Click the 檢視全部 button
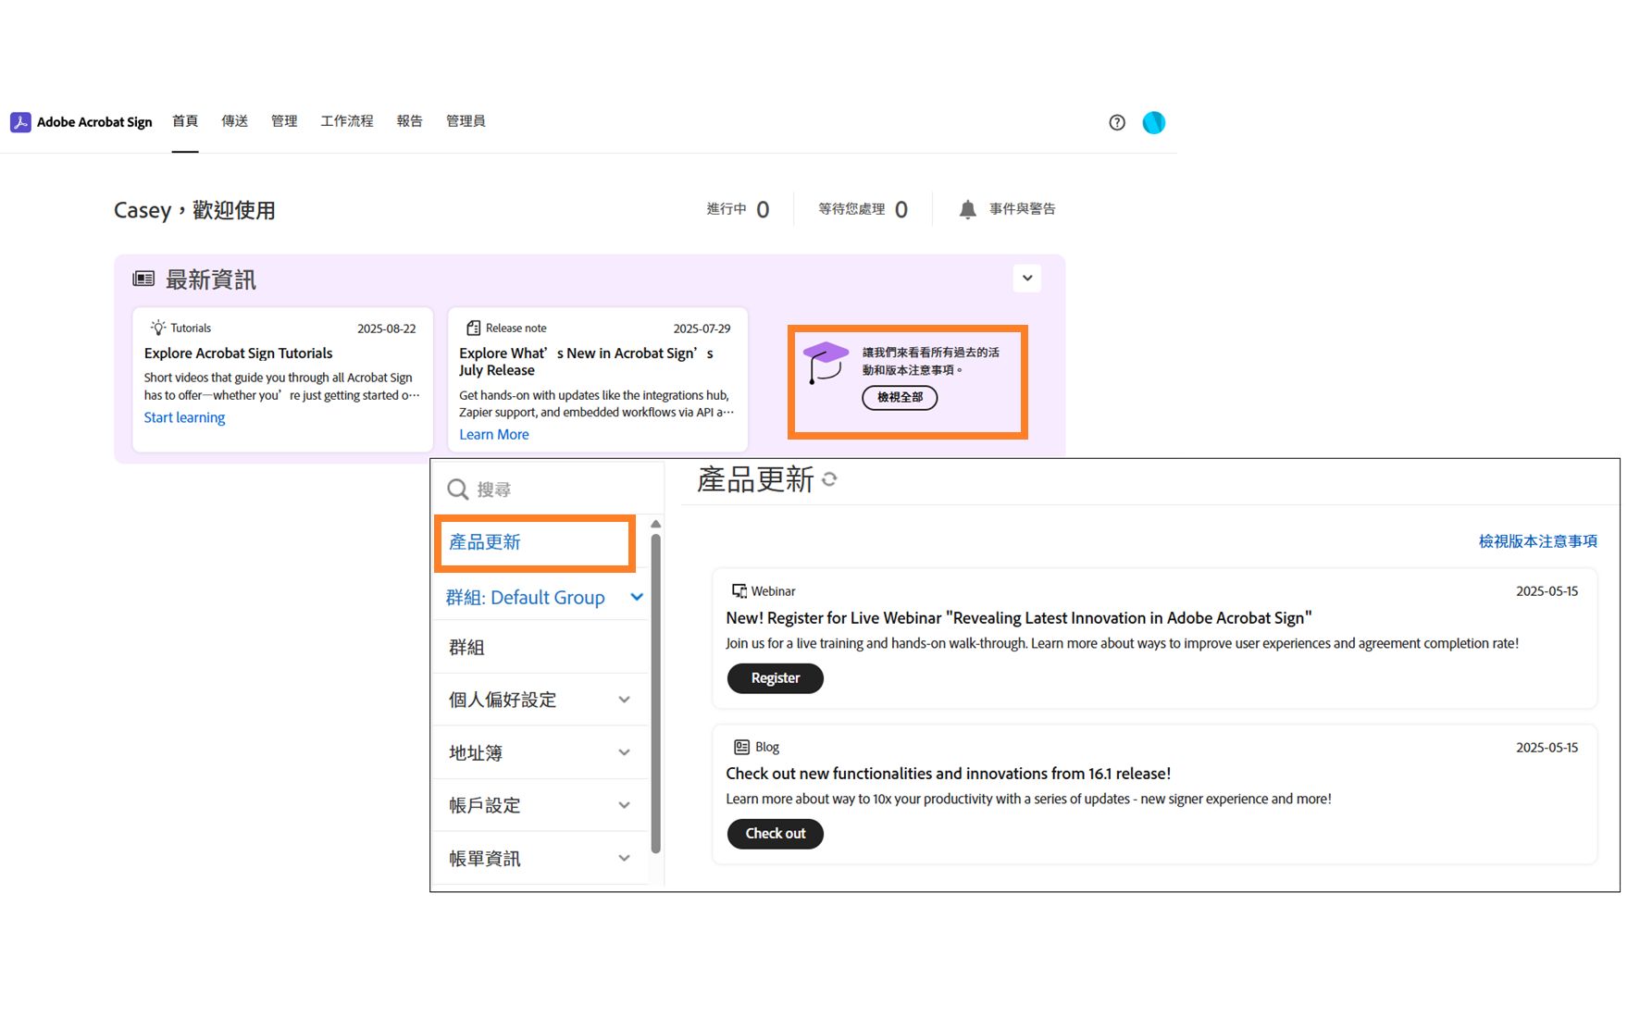Screen dimensions: 1640x1017 pyautogui.click(x=900, y=397)
